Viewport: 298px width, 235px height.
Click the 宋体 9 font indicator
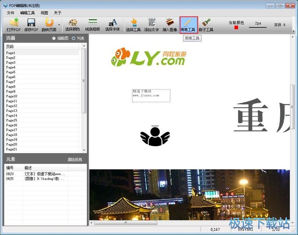(280, 25)
